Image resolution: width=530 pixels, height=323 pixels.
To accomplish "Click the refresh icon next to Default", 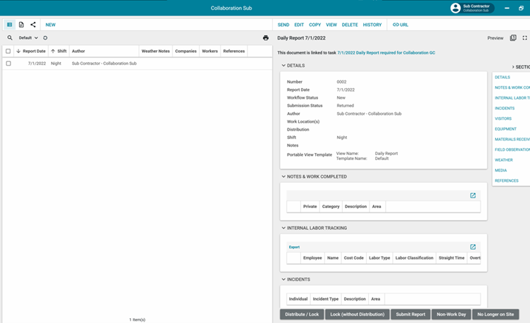I will pos(45,38).
